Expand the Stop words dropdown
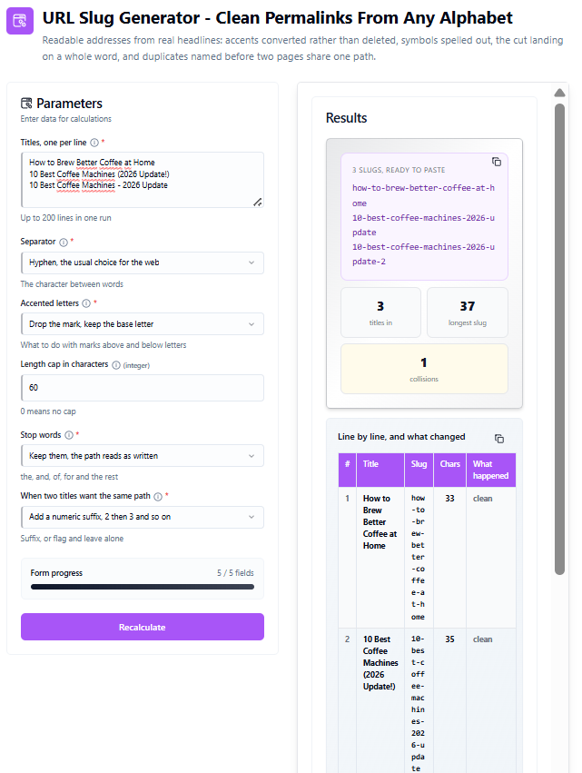 (143, 455)
